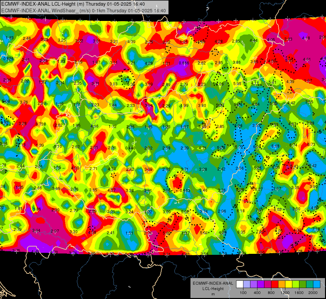Click the map value '1.95'
The image size is (326, 299).
coord(20,187)
